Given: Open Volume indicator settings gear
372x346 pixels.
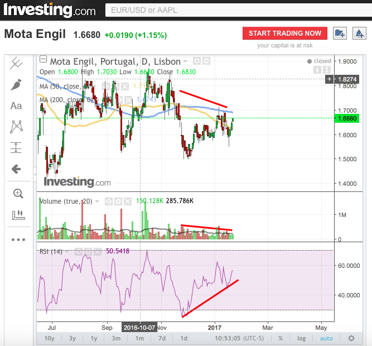Looking at the screenshot, I should pyautogui.click(x=118, y=201).
